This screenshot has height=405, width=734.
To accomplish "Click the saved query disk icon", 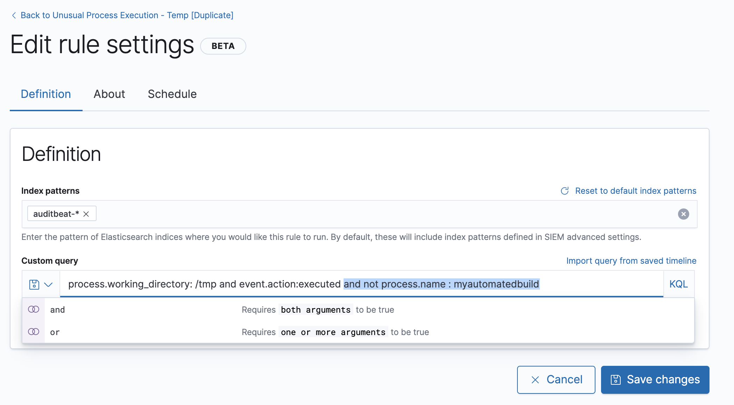I will click(x=34, y=284).
